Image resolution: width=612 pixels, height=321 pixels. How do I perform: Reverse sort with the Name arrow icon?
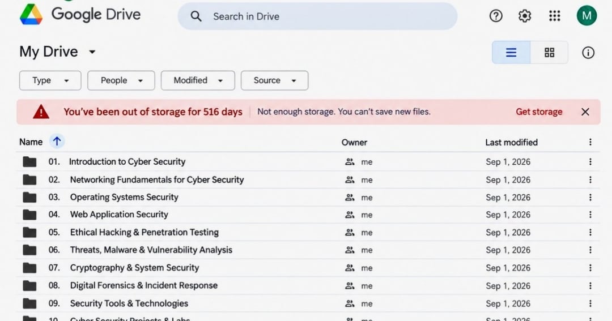57,142
